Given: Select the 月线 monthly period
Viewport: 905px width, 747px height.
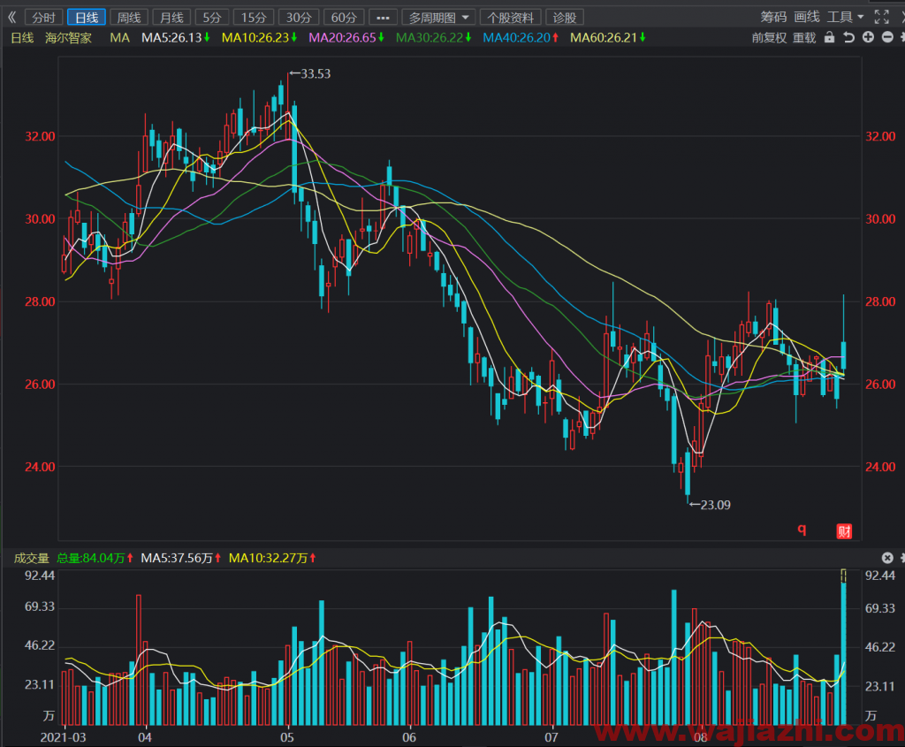Looking at the screenshot, I should tap(171, 18).
